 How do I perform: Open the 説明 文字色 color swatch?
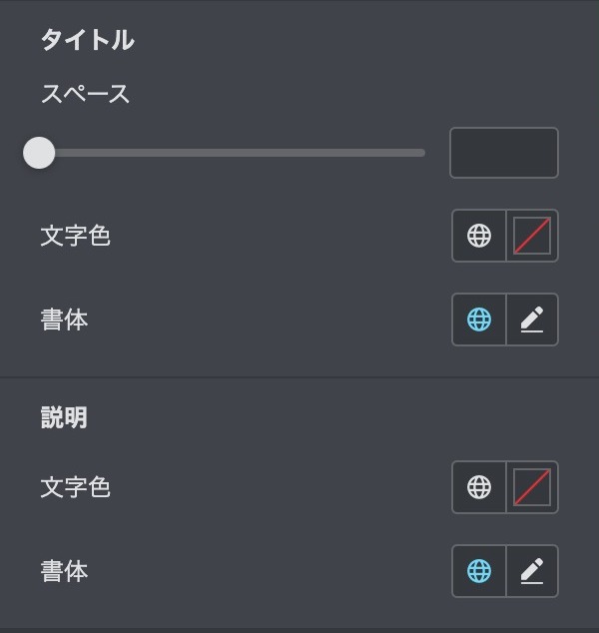(x=532, y=487)
